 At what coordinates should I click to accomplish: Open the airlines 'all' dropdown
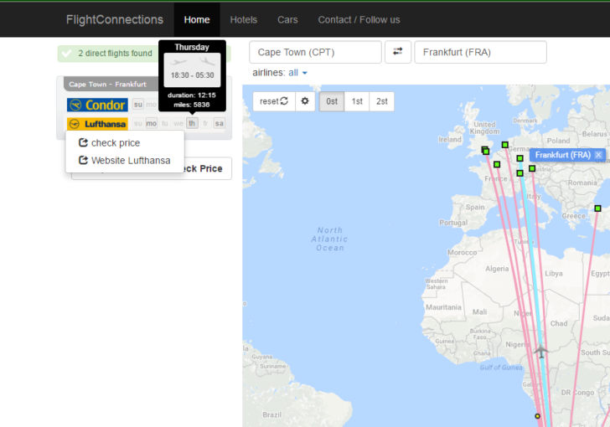[x=297, y=73]
